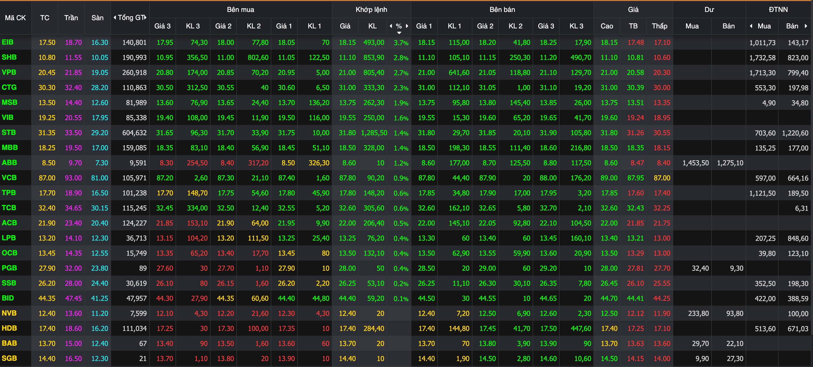Sort by Mã CK column header
The height and width of the screenshot is (367, 813).
click(x=15, y=18)
